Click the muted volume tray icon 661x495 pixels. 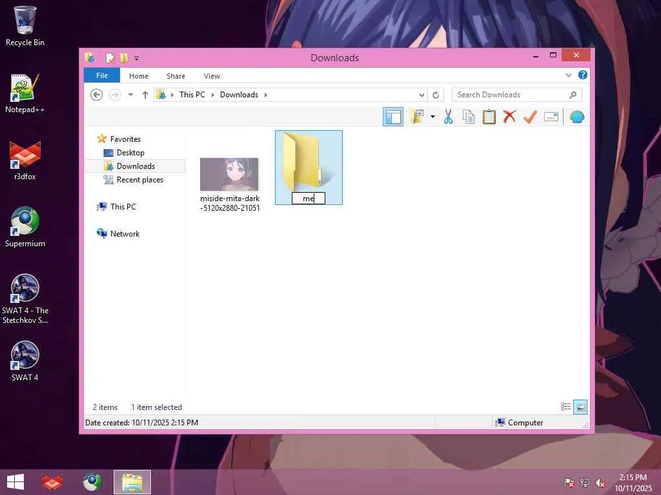pyautogui.click(x=600, y=482)
